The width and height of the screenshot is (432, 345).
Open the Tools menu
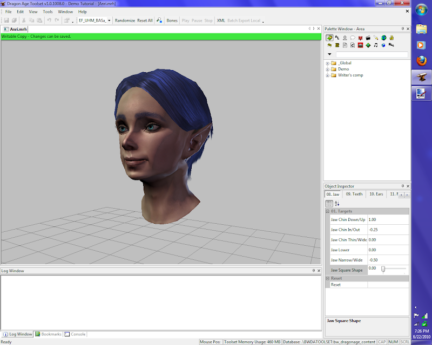tap(48, 11)
